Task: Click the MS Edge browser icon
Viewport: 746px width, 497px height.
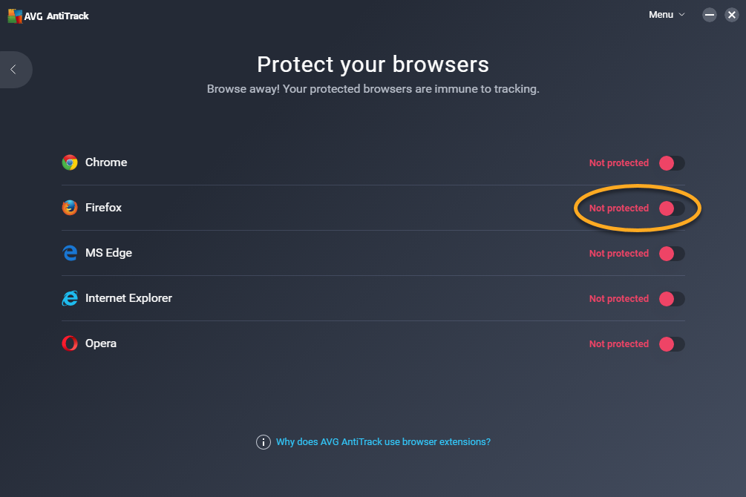Action: tap(70, 253)
